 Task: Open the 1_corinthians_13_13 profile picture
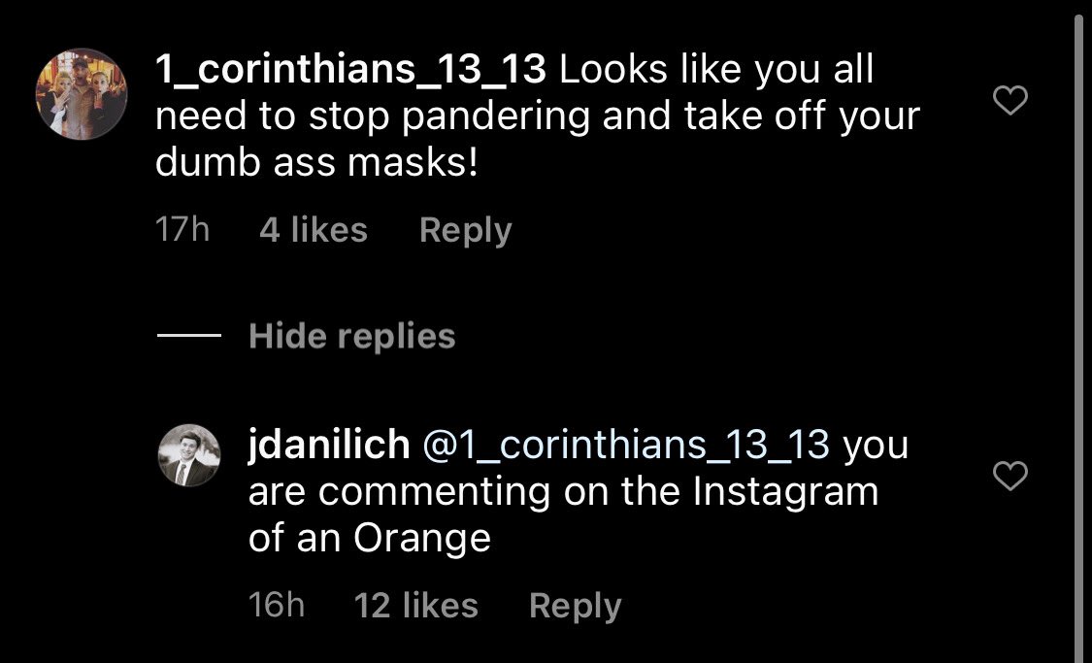82,94
